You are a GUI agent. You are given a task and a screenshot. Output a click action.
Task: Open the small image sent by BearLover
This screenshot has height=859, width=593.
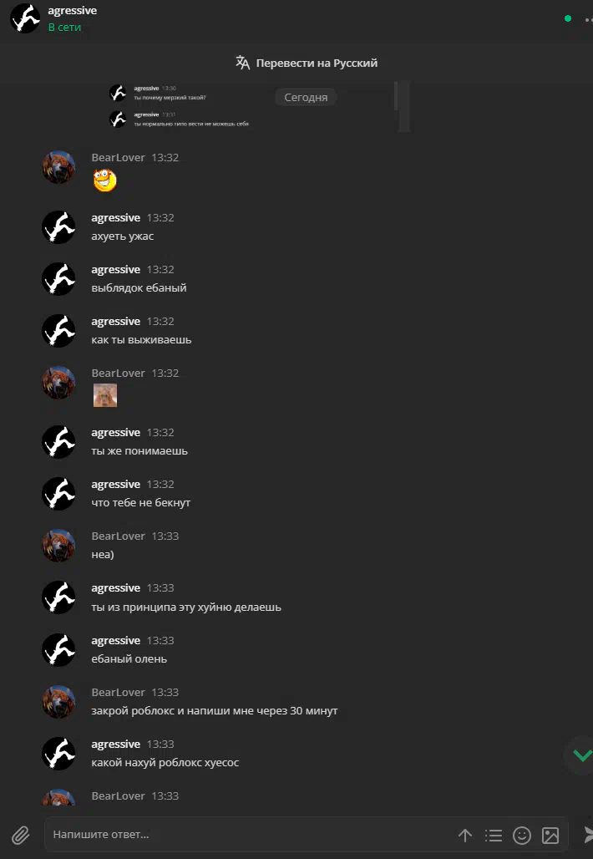(x=105, y=395)
